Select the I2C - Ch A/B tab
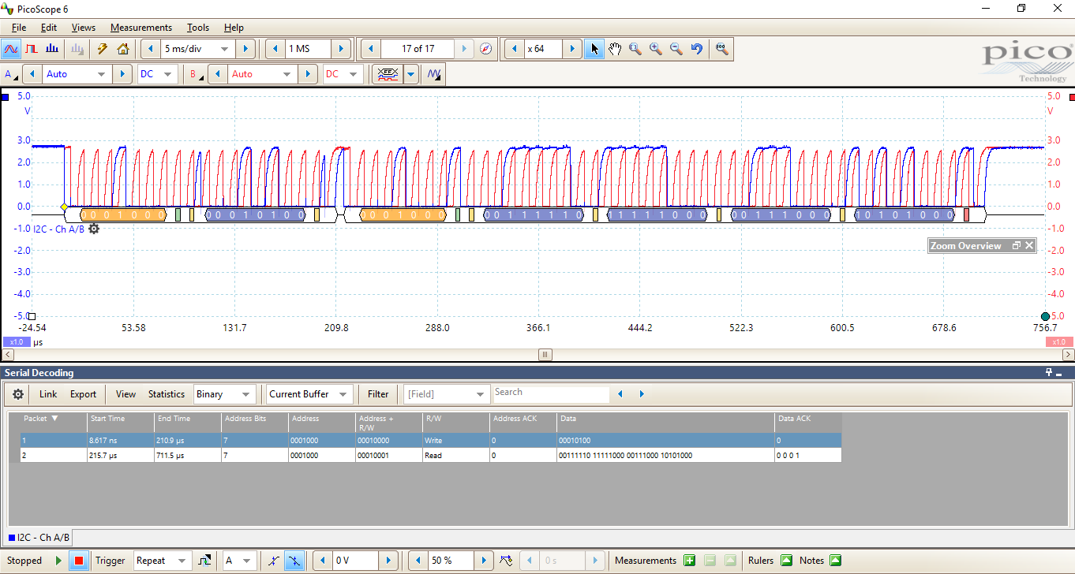The width and height of the screenshot is (1075, 574). click(x=39, y=538)
